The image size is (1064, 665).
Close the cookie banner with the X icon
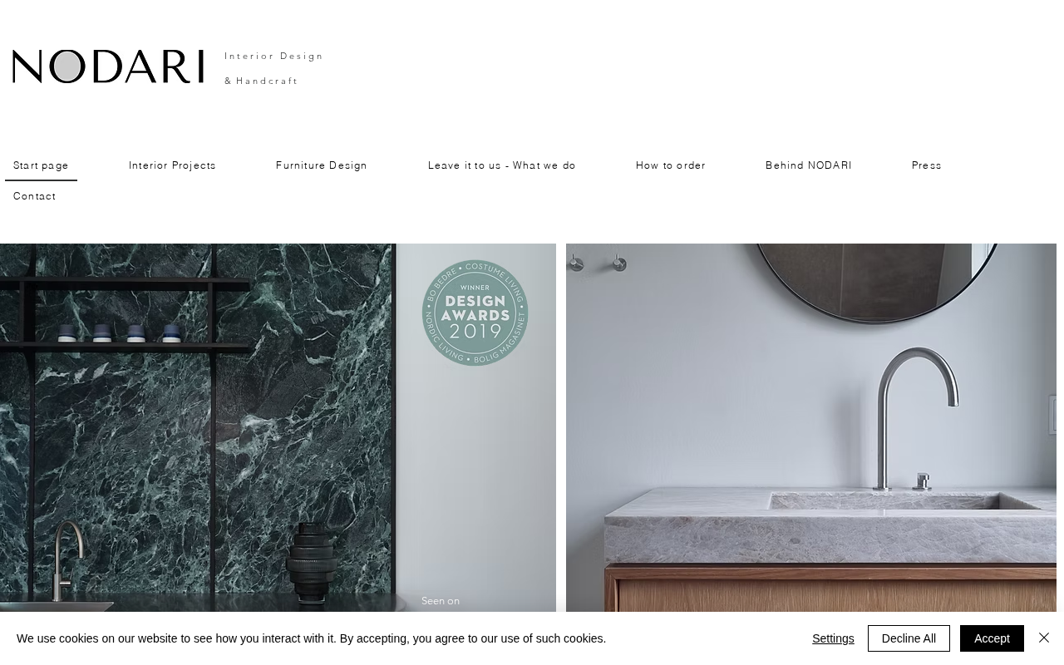[x=1044, y=638]
